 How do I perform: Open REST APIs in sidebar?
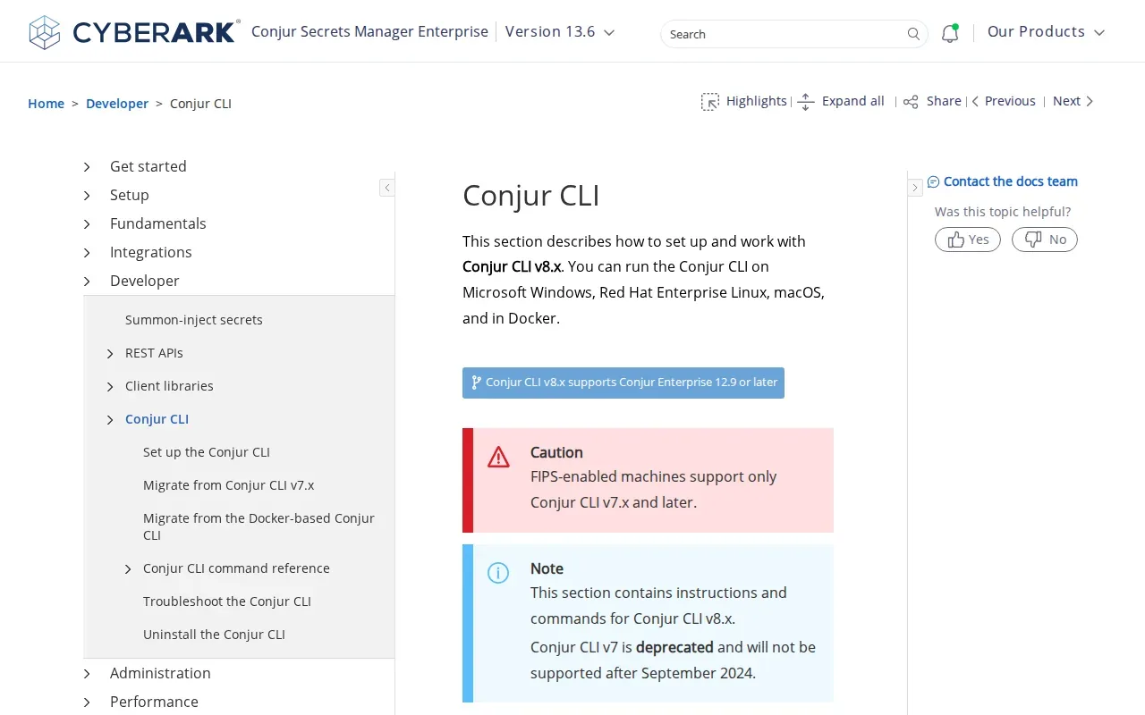(x=154, y=353)
